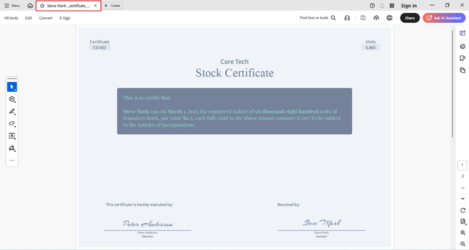Image resolution: width=469 pixels, height=250 pixels.
Task: Open Ask AI Assistant
Action: point(444,18)
